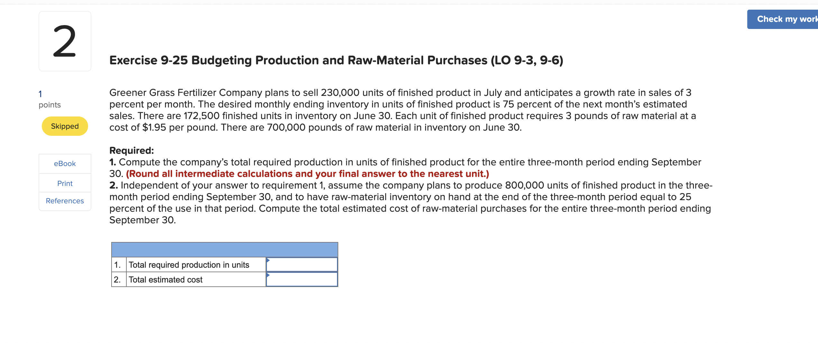Screen dimensions: 818x343
Task: Select the question number 2 box
Action: [65, 41]
